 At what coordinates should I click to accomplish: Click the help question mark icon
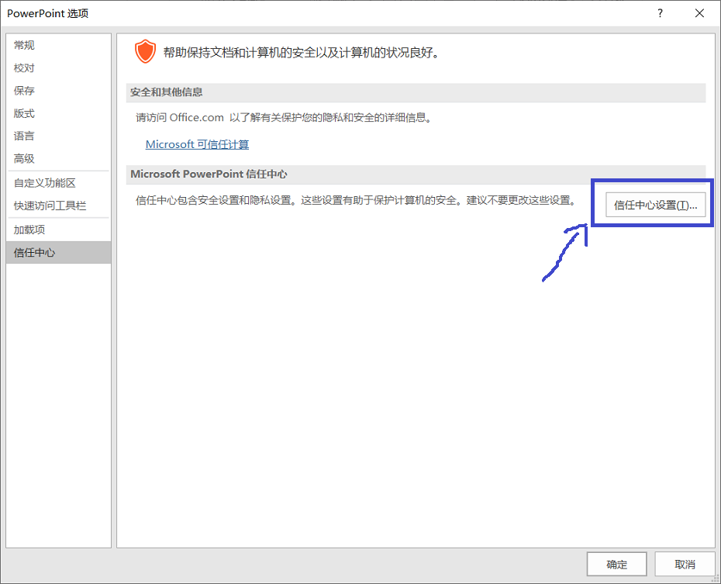coord(661,13)
